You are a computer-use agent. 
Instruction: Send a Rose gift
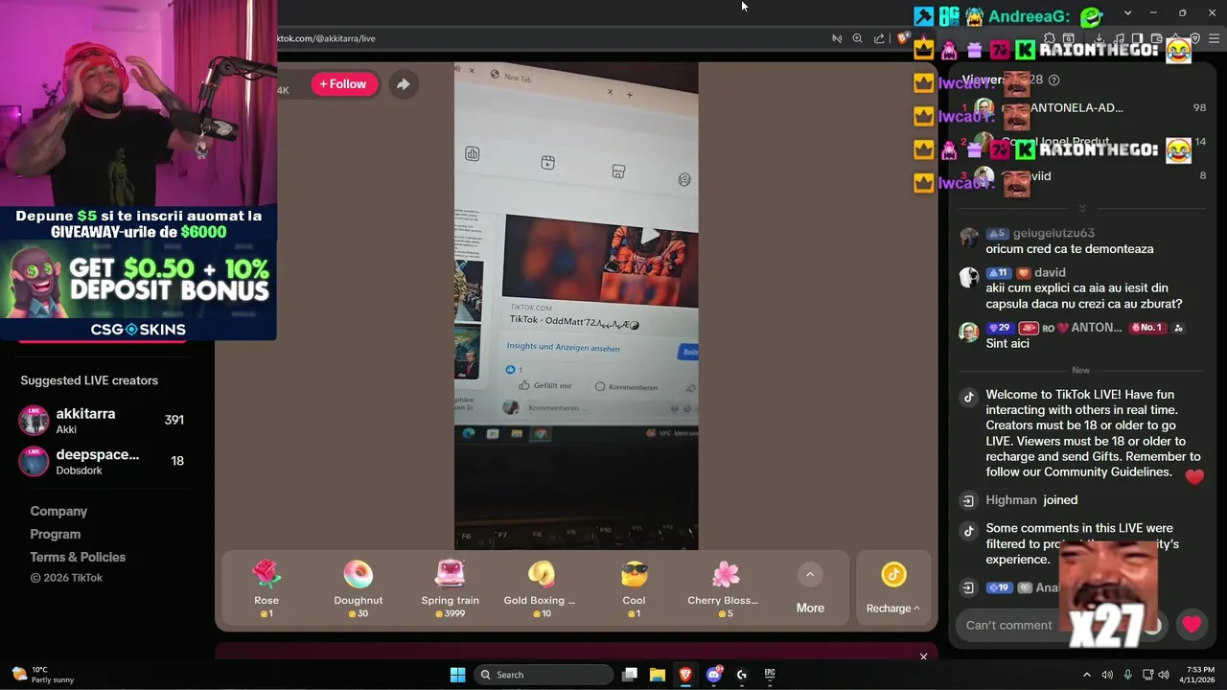click(x=266, y=588)
